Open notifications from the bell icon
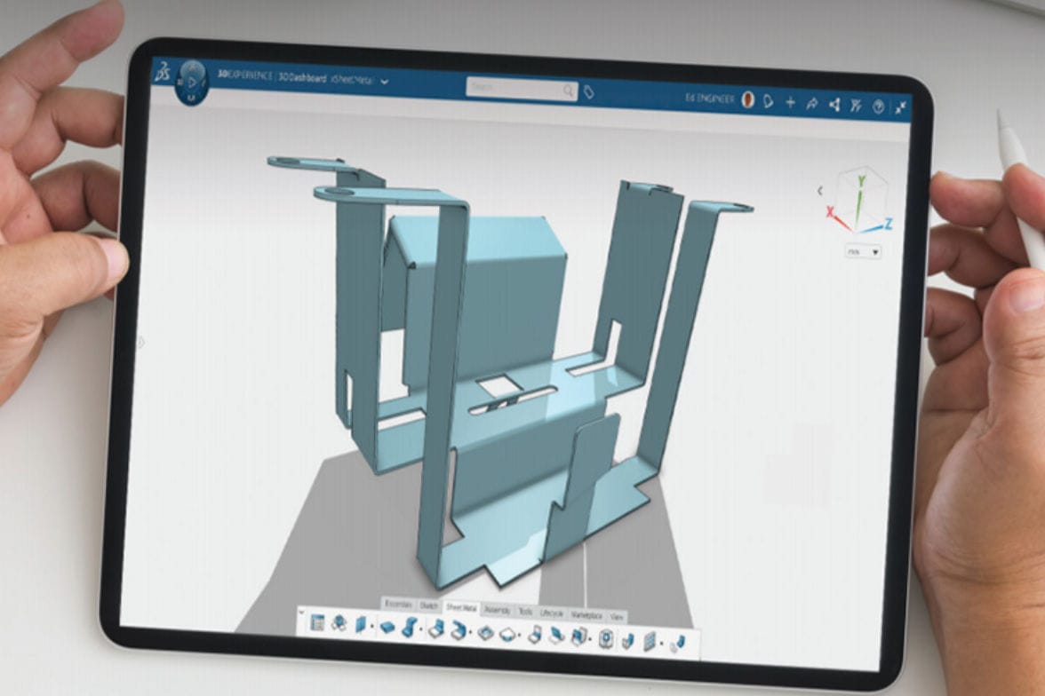 (x=770, y=100)
